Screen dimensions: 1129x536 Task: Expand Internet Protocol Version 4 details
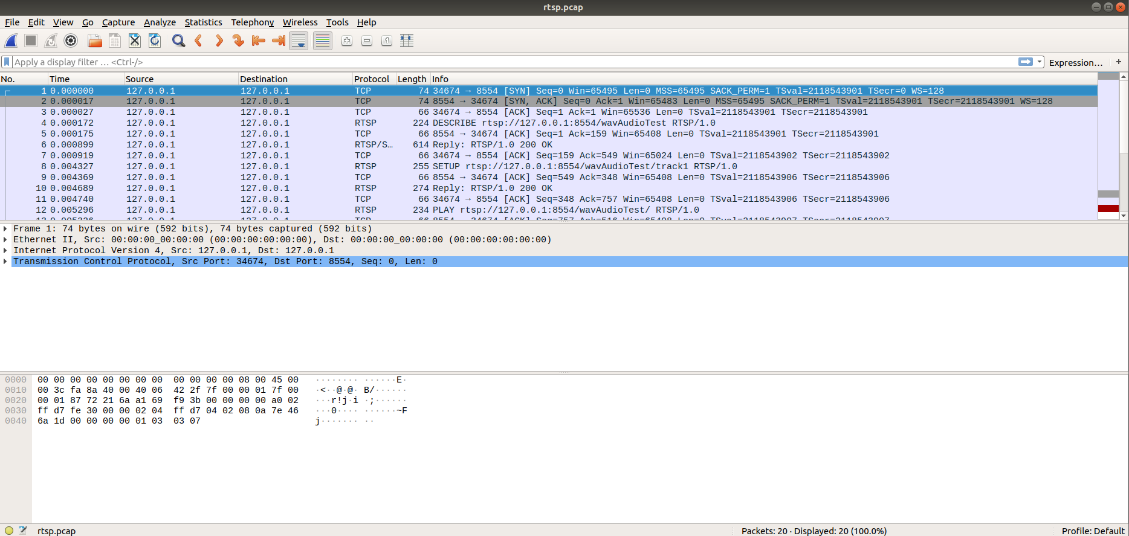click(x=5, y=251)
